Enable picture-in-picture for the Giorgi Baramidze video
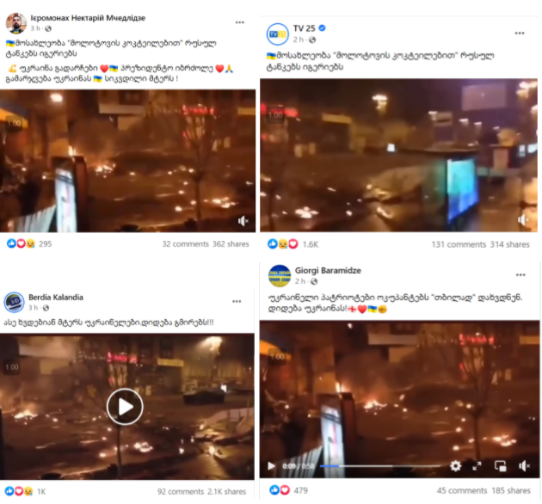 coord(501,466)
